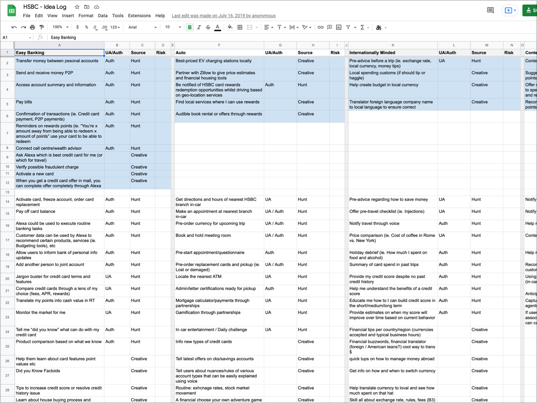Image resolution: width=537 pixels, height=403 pixels.
Task: Open the comment history icon
Action: (490, 10)
